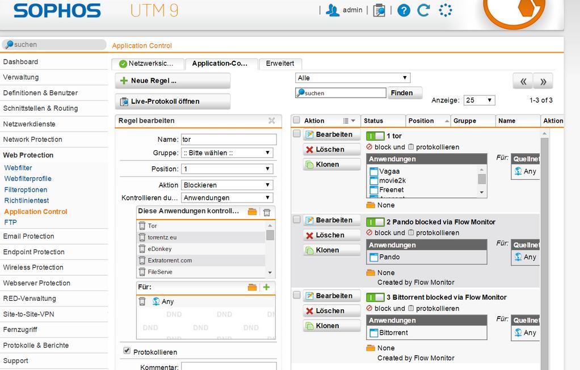
Task: Close the Regel bearbeiten panel
Action: [272, 121]
